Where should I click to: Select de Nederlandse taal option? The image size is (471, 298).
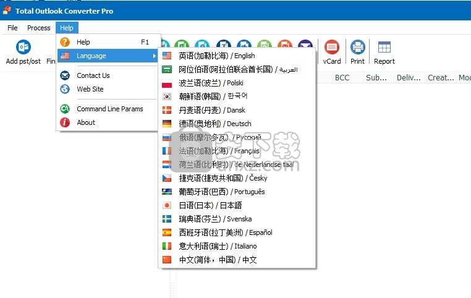click(x=237, y=164)
